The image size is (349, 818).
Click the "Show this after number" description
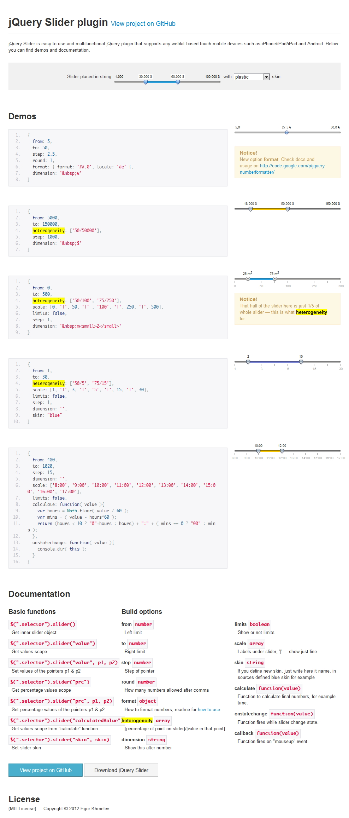148,748
